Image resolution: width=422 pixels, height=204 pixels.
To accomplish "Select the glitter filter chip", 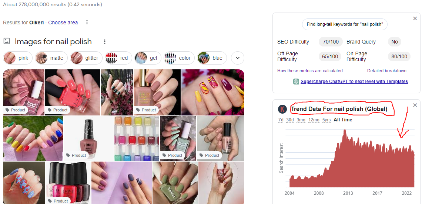I will coord(86,58).
